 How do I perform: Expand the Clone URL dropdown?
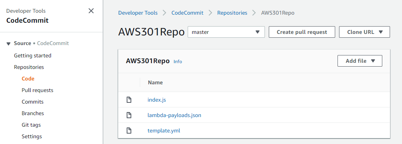pos(364,32)
